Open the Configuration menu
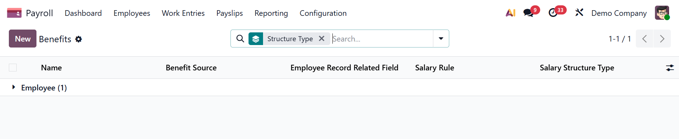The width and height of the screenshot is (679, 139). pyautogui.click(x=323, y=13)
